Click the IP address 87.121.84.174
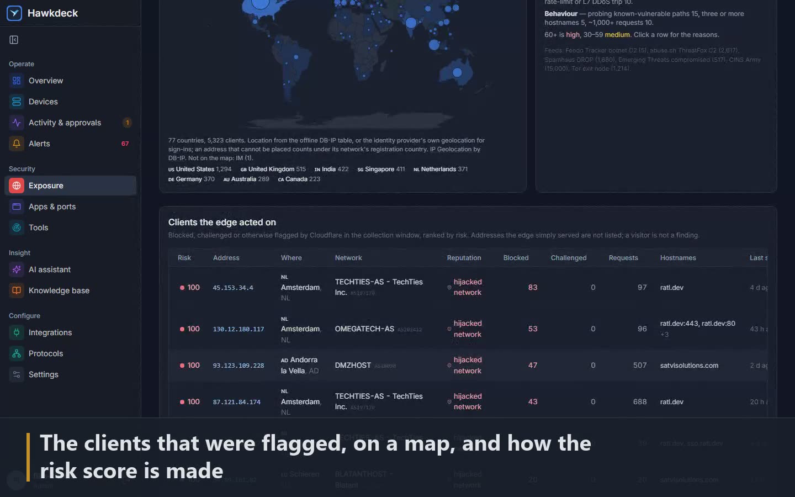The height and width of the screenshot is (497, 795). pos(237,402)
